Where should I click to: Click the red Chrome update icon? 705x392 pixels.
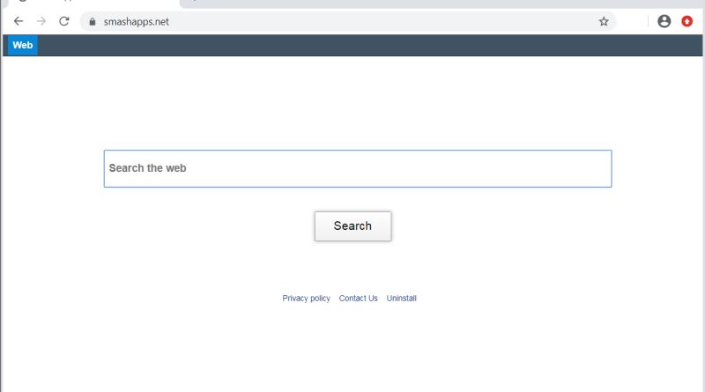(687, 21)
